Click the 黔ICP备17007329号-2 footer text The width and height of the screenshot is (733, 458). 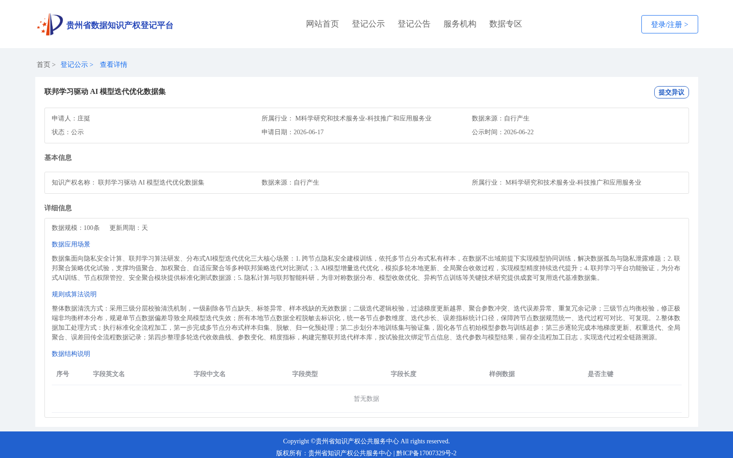pos(427,453)
